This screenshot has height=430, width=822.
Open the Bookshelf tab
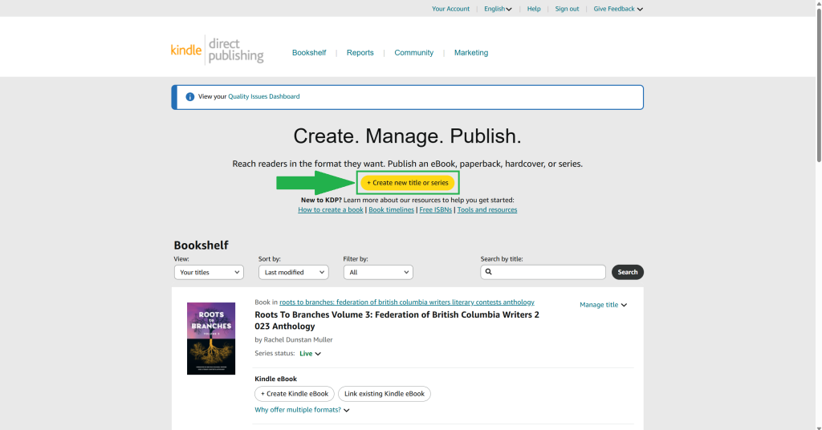pyautogui.click(x=309, y=52)
